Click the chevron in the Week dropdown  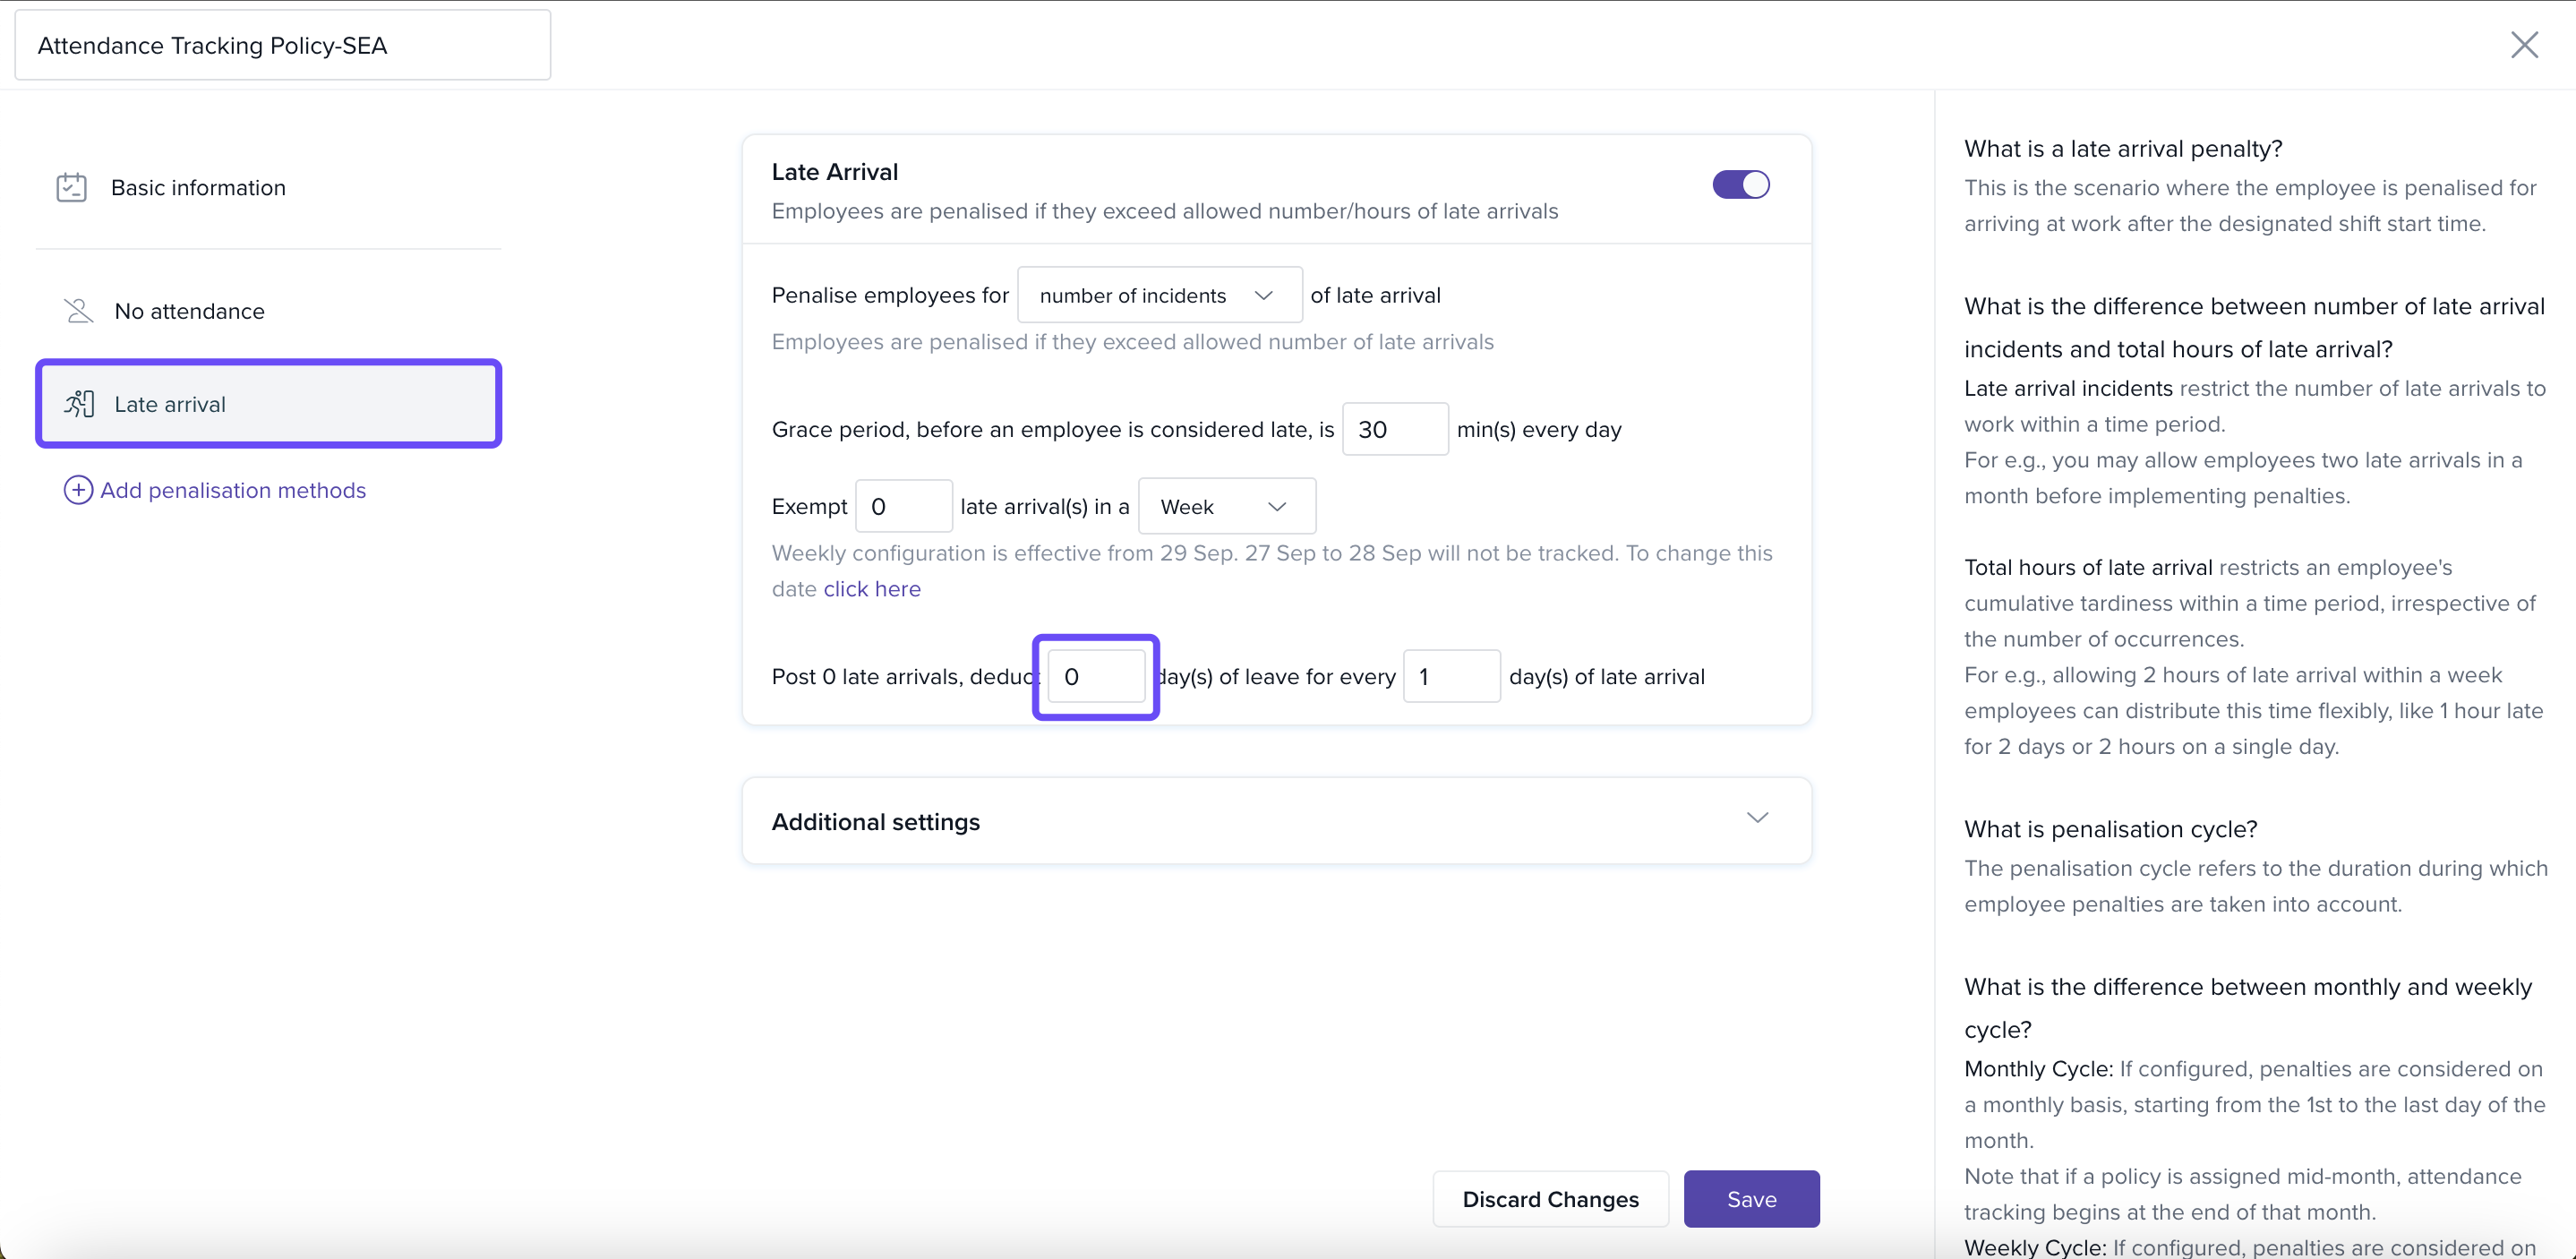1276,507
